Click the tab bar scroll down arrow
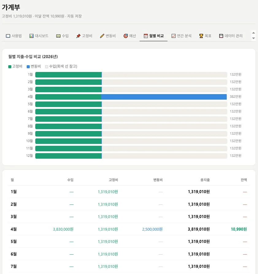 [253, 38]
